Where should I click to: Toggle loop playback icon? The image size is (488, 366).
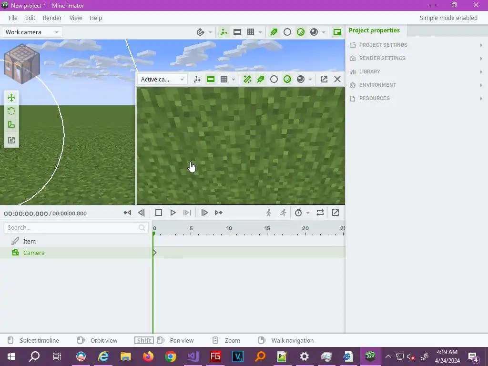click(320, 213)
